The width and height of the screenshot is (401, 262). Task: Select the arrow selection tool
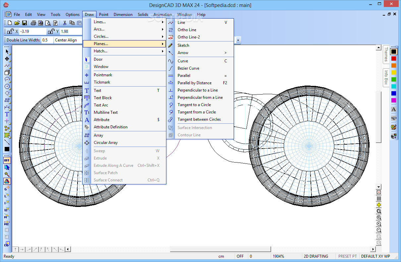click(7, 52)
